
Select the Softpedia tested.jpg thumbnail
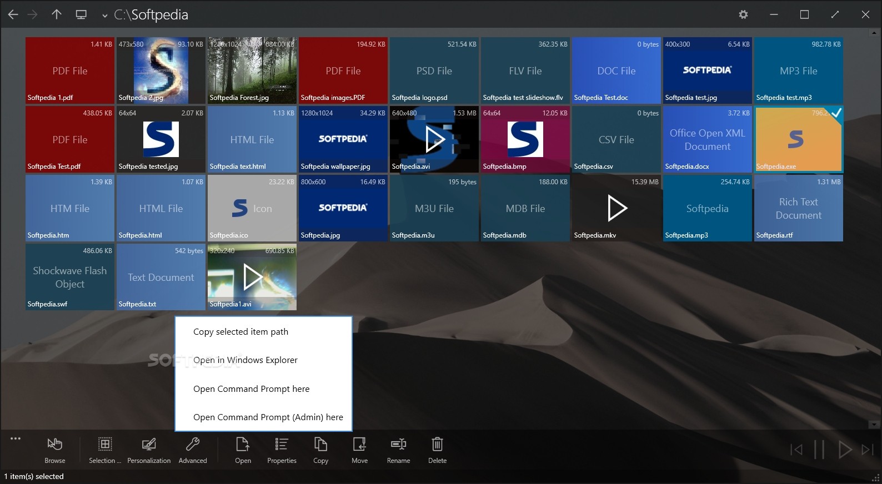(x=161, y=139)
